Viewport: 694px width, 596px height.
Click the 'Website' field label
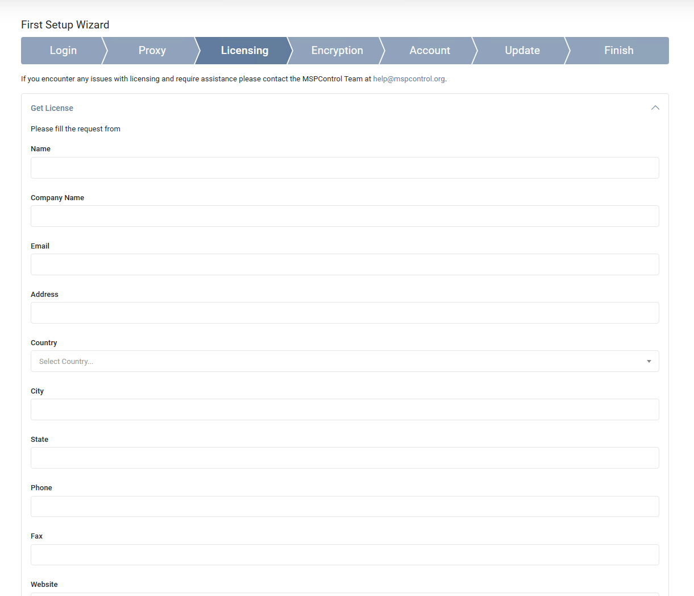[x=44, y=585]
